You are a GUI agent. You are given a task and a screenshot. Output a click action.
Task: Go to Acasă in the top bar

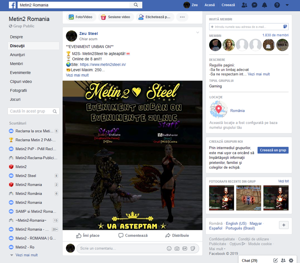point(209,5)
